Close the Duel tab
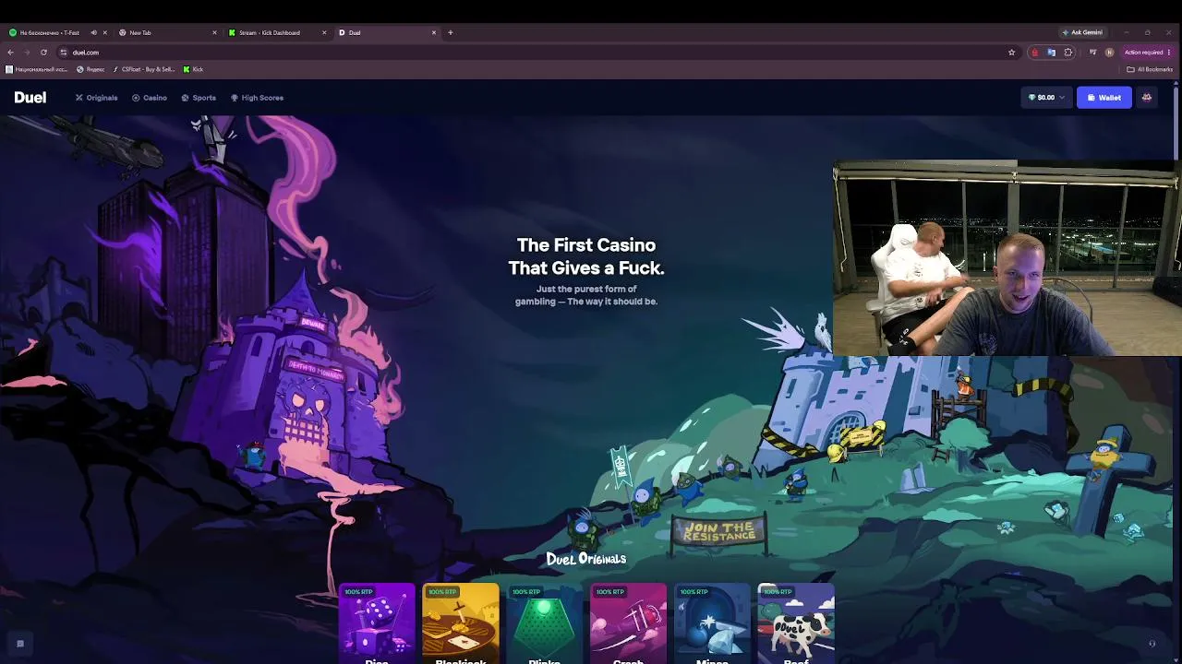Image resolution: width=1182 pixels, height=664 pixels. pyautogui.click(x=434, y=32)
